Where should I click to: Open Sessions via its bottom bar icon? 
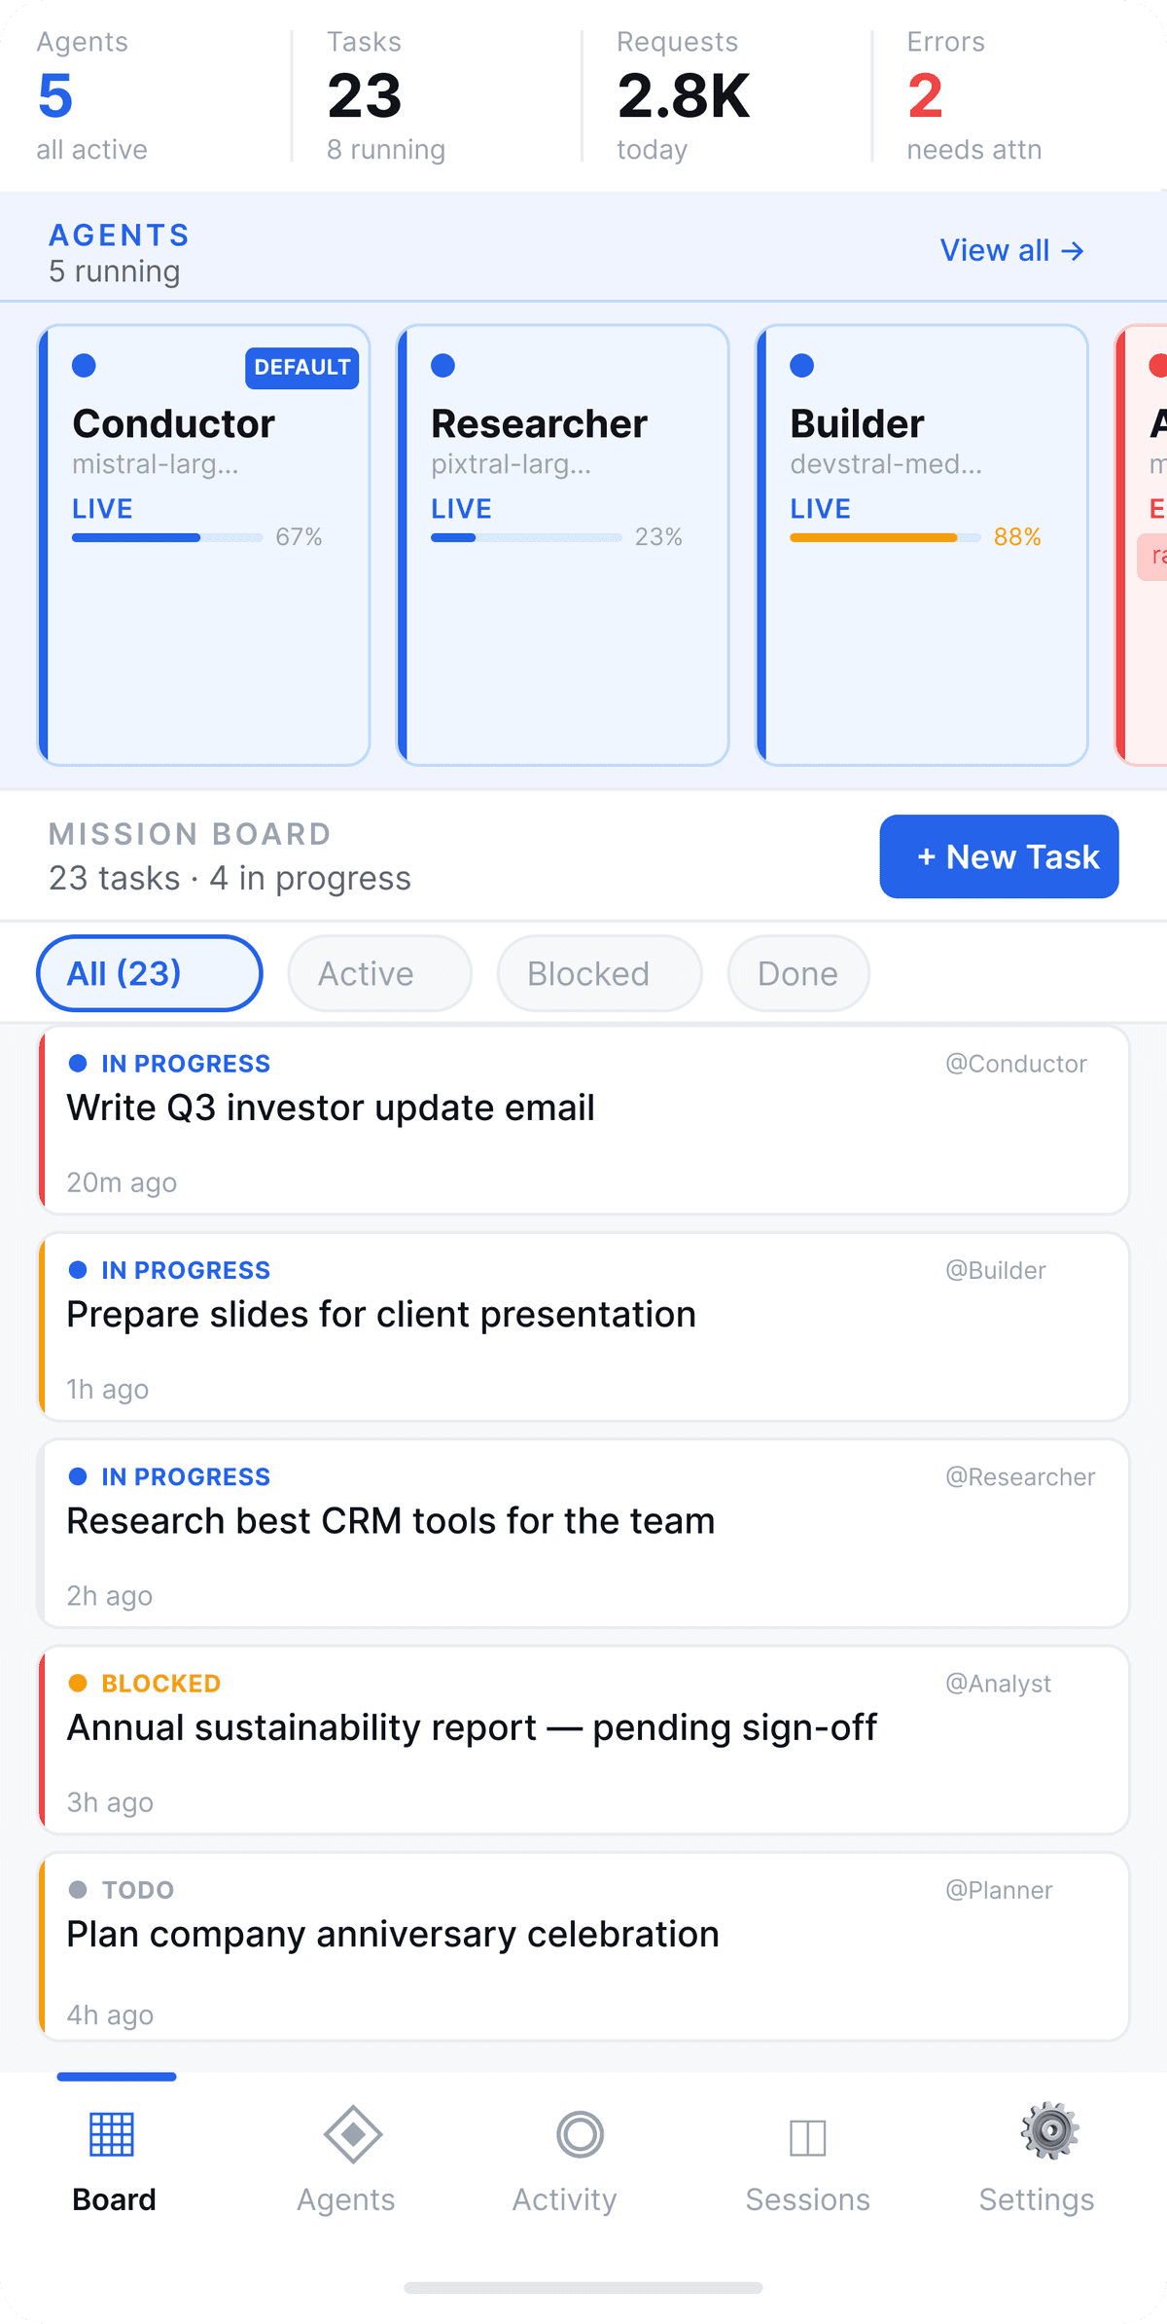click(x=809, y=2138)
